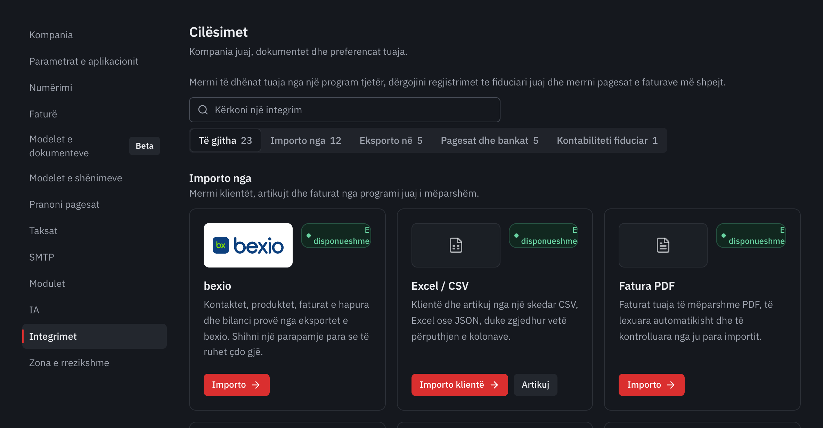Click Excel / CSV "E disponueshme" badge
The image size is (823, 428).
544,236
